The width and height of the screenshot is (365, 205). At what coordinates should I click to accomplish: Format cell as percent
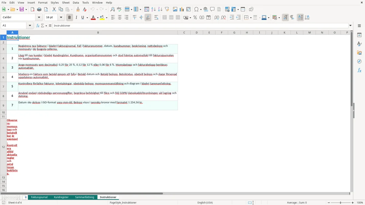pos(195,18)
